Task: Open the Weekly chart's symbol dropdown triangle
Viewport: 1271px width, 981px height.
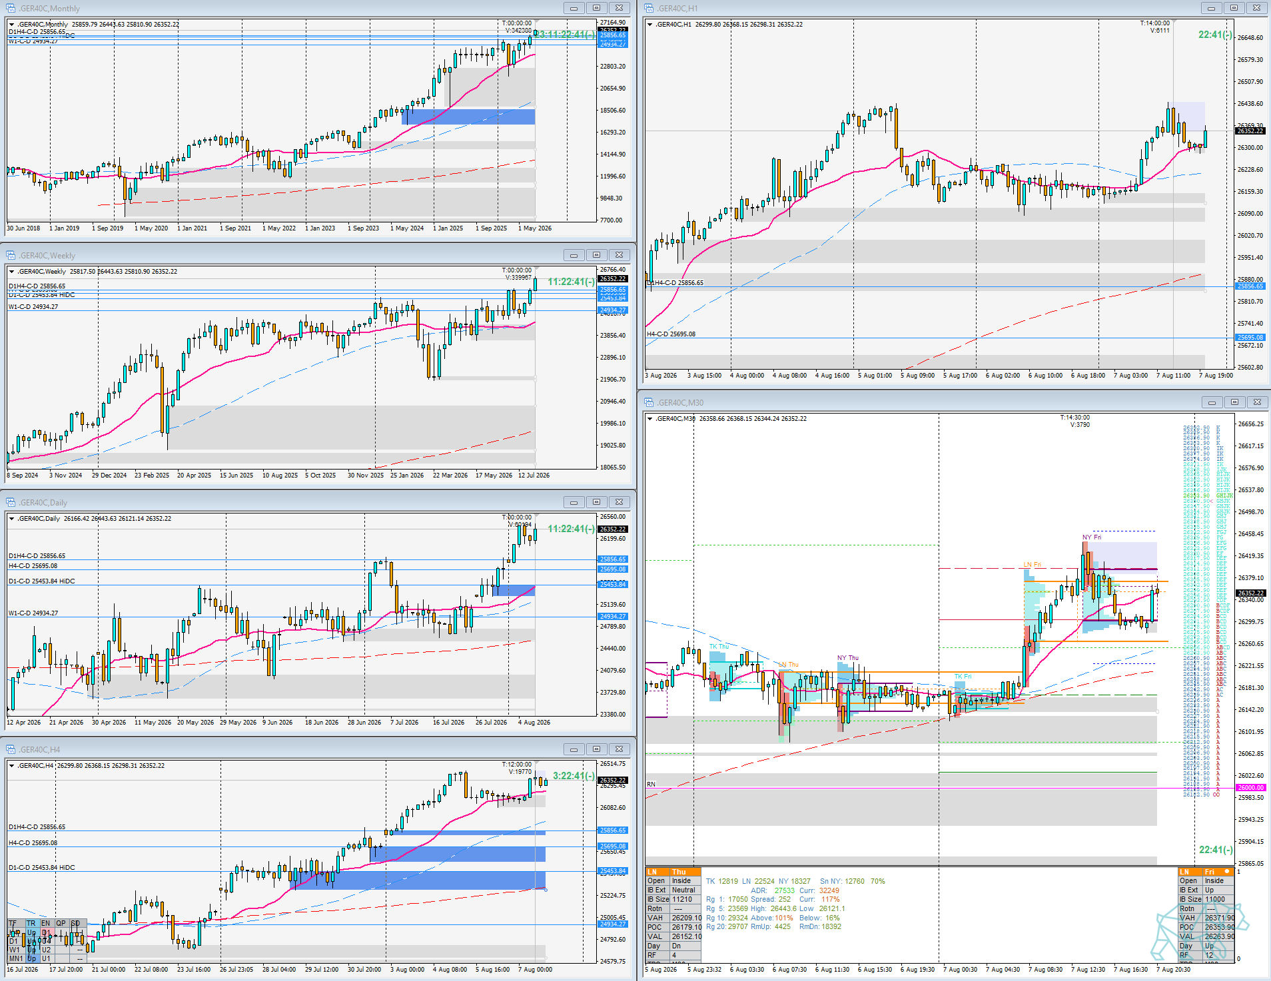Action: (x=12, y=272)
